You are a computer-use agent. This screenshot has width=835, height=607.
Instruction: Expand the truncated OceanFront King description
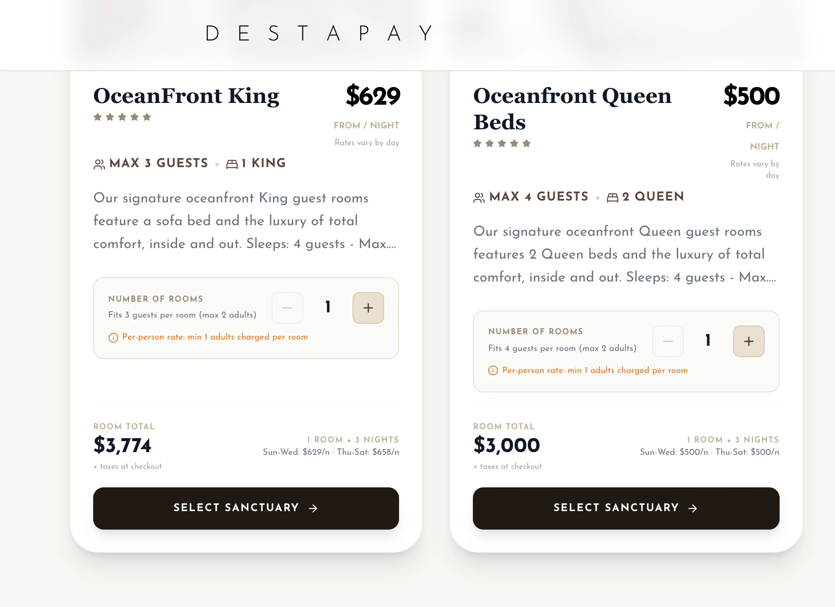(245, 221)
